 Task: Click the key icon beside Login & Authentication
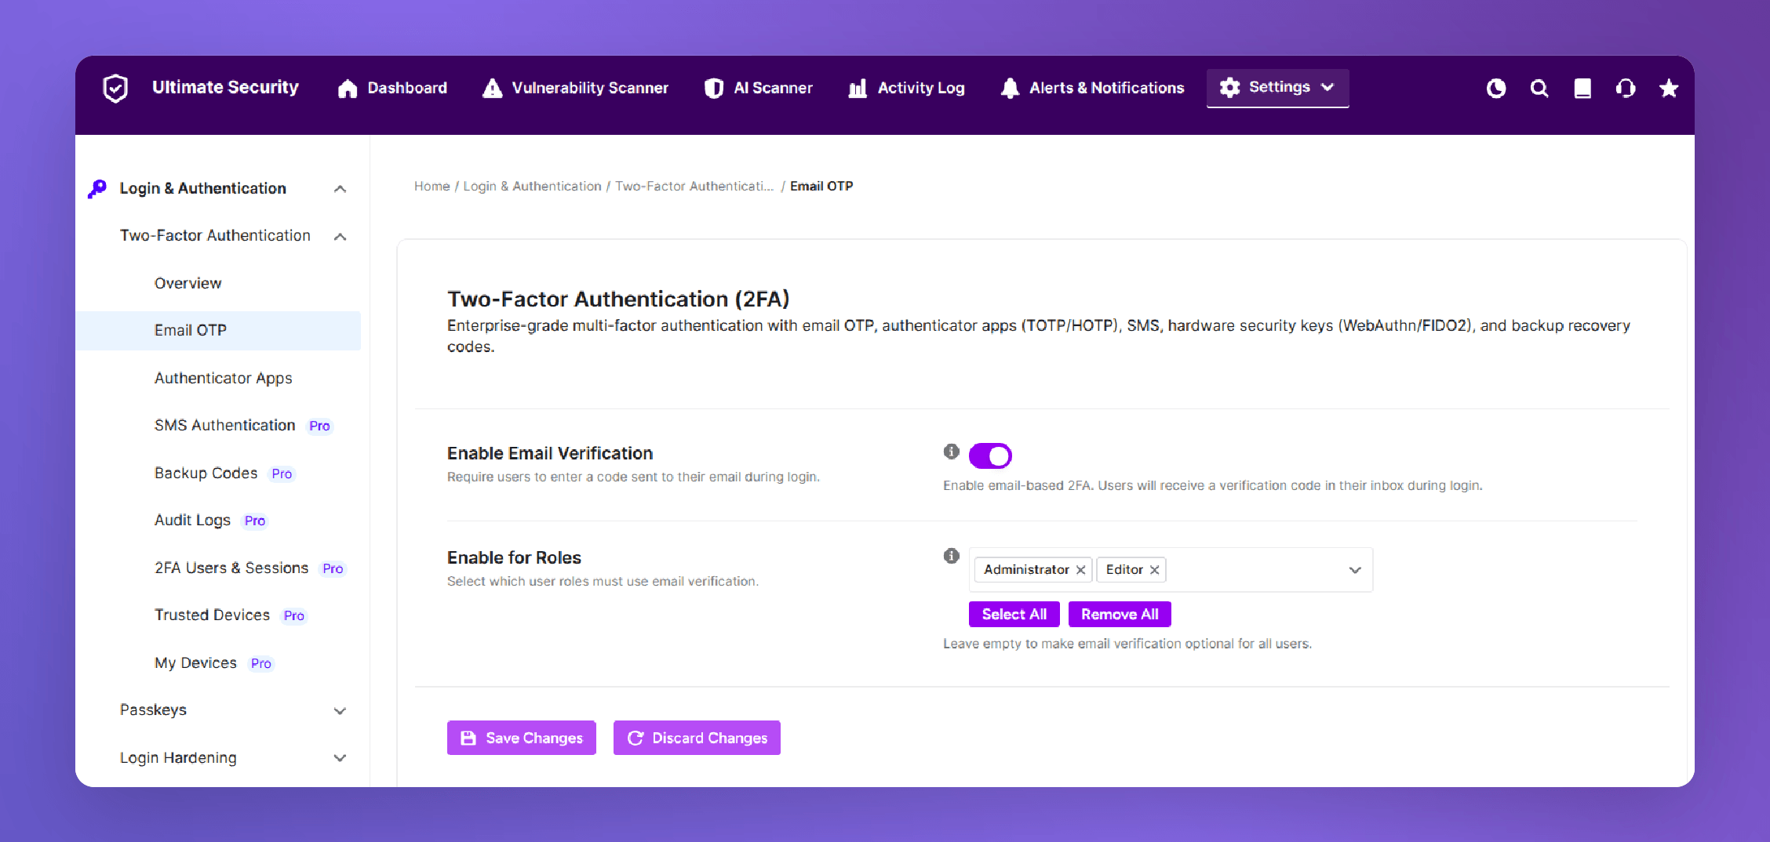[x=97, y=189]
